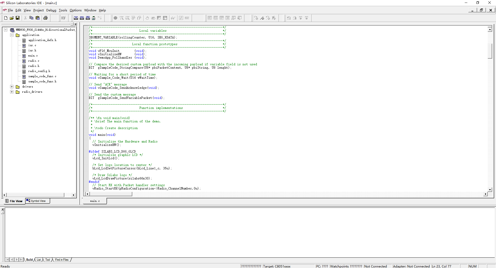Select application_defs.h in the tree
This screenshot has width=496, height=268.
(42, 40)
